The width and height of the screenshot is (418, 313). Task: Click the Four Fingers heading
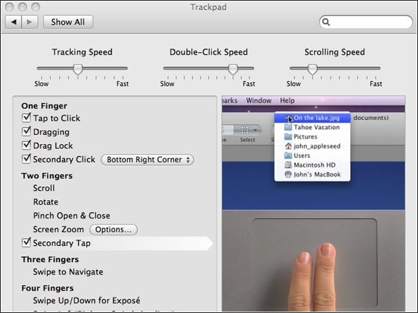[x=48, y=288]
